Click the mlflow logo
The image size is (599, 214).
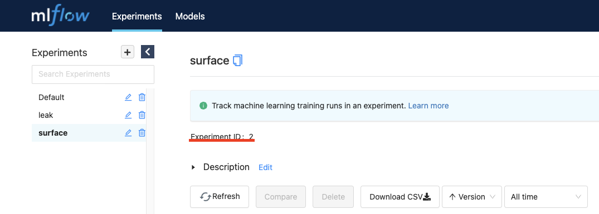click(x=60, y=16)
